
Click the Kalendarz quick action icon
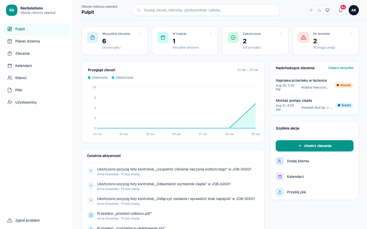(280, 177)
